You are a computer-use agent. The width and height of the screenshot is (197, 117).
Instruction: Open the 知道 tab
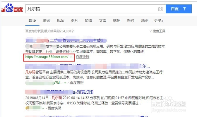pos(88,20)
